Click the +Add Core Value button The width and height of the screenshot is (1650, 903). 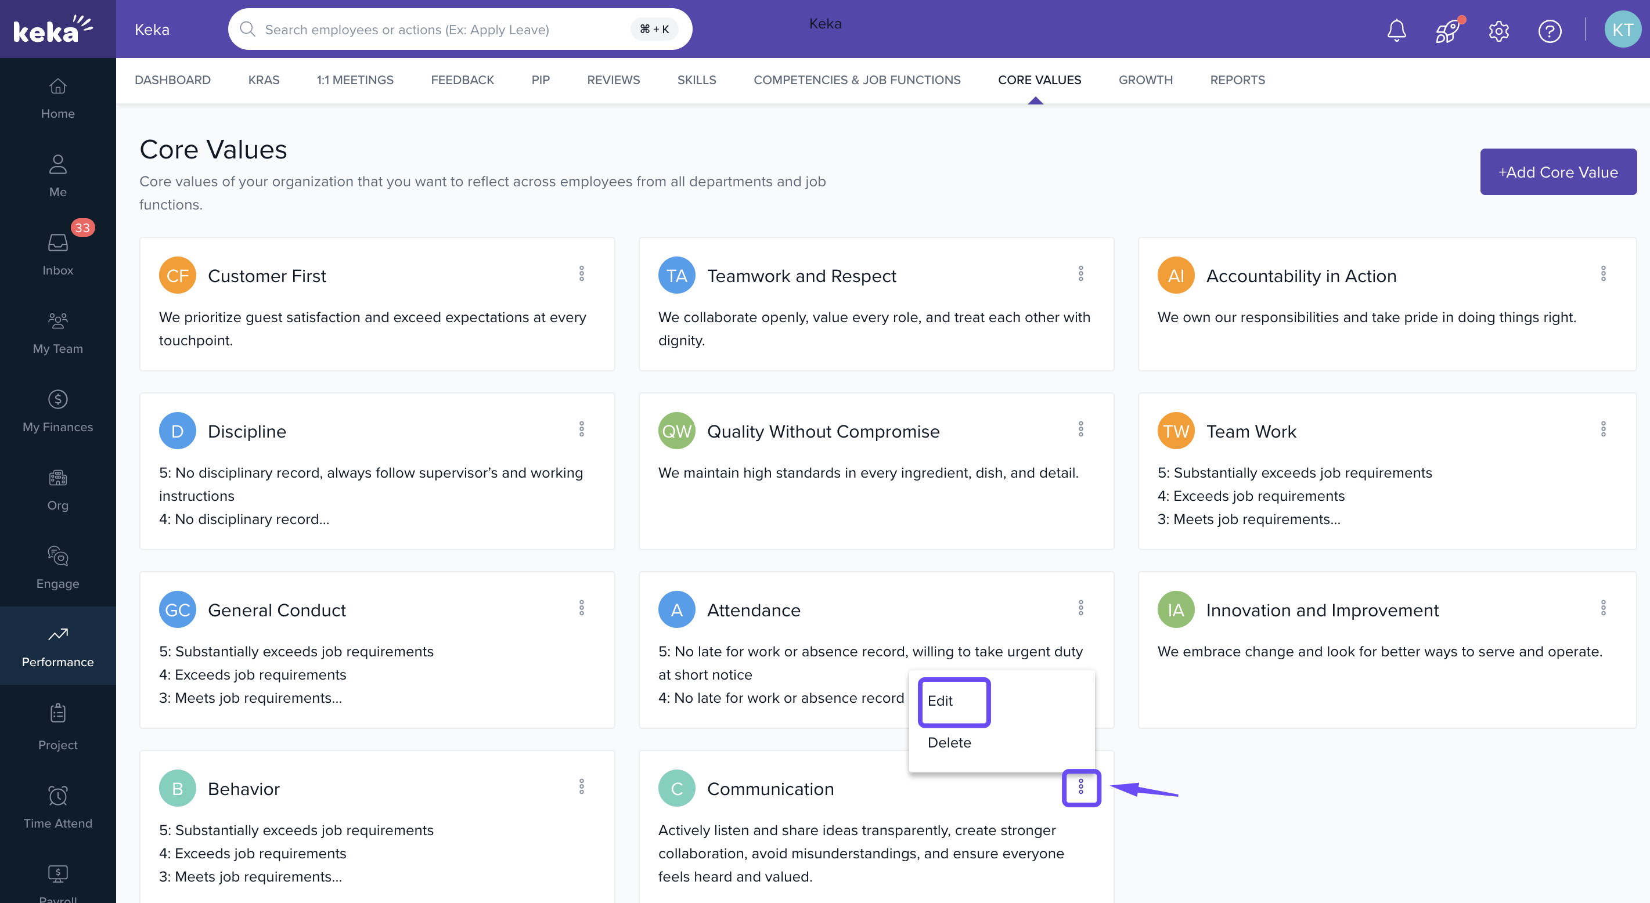coord(1558,172)
